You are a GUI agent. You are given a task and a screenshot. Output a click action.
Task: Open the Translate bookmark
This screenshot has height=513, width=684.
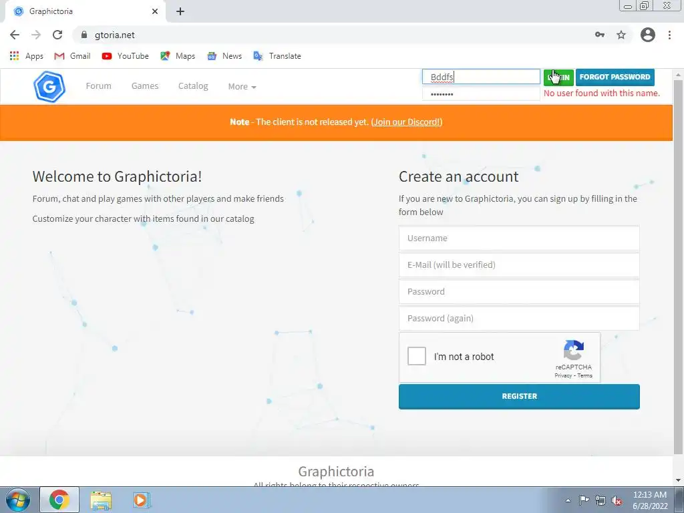tap(277, 56)
